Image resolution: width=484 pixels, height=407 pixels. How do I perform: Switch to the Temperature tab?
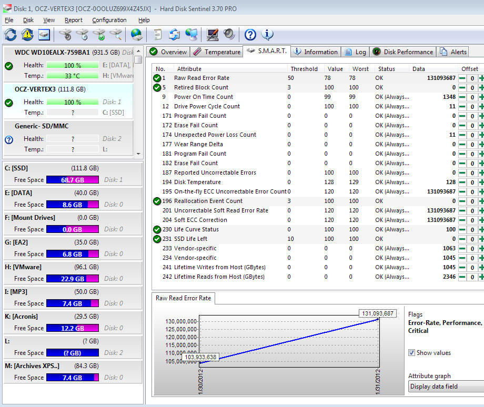pos(217,52)
